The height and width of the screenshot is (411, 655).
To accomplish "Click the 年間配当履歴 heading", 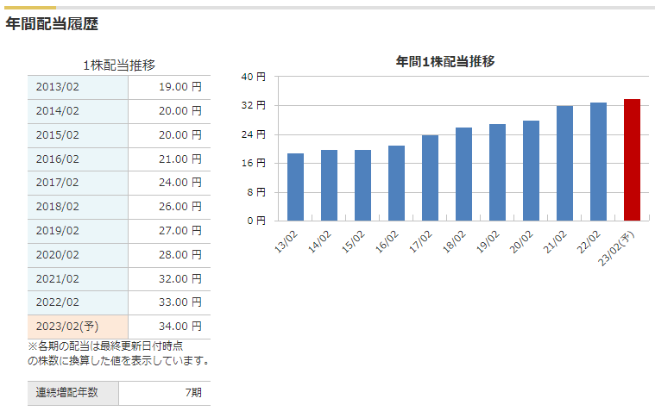I will coord(52,24).
